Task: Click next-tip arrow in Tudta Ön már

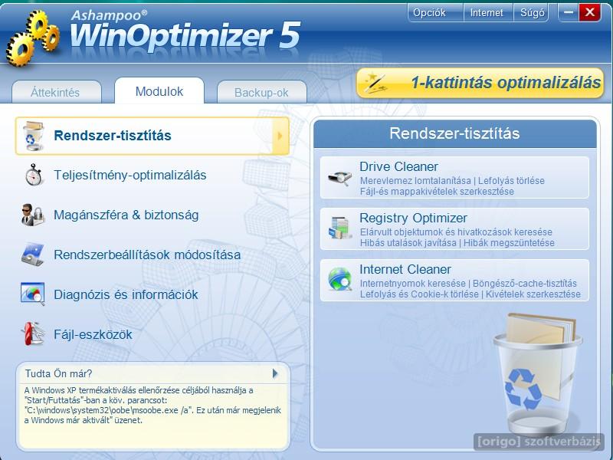Action: coord(275,373)
